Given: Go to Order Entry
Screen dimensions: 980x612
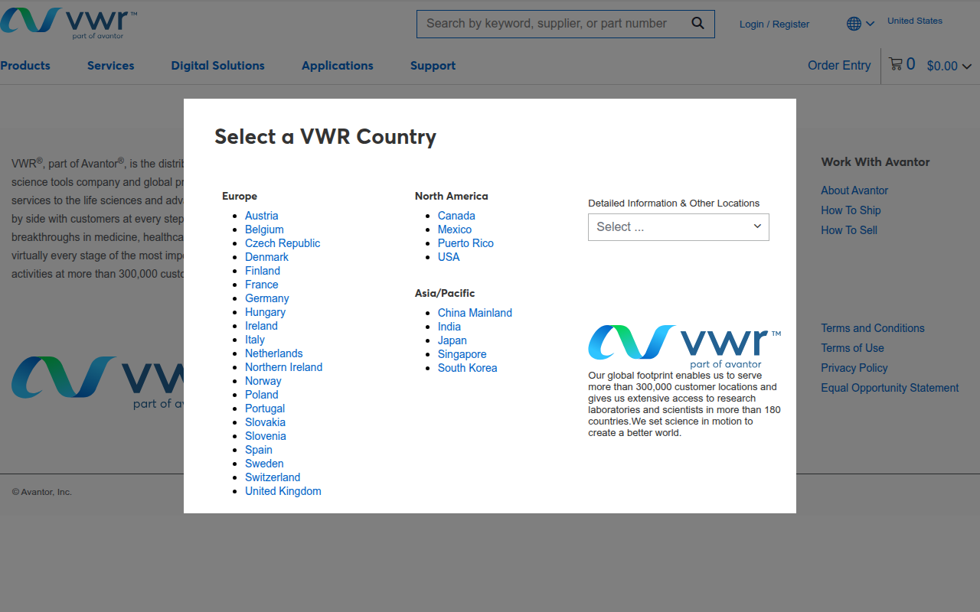Looking at the screenshot, I should point(839,66).
